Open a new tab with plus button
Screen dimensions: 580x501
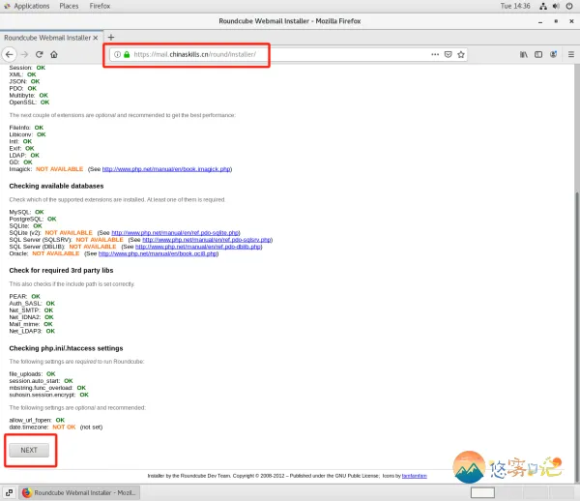pos(110,37)
